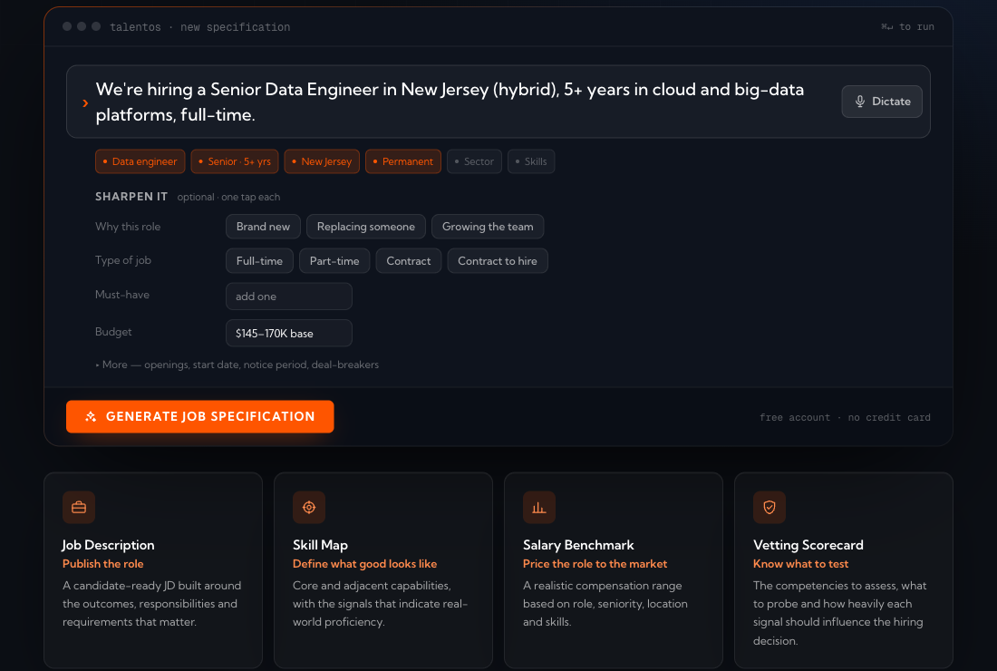997x671 pixels.
Task: Click the shield check icon for Vetting Scorecard
Action: click(x=770, y=507)
